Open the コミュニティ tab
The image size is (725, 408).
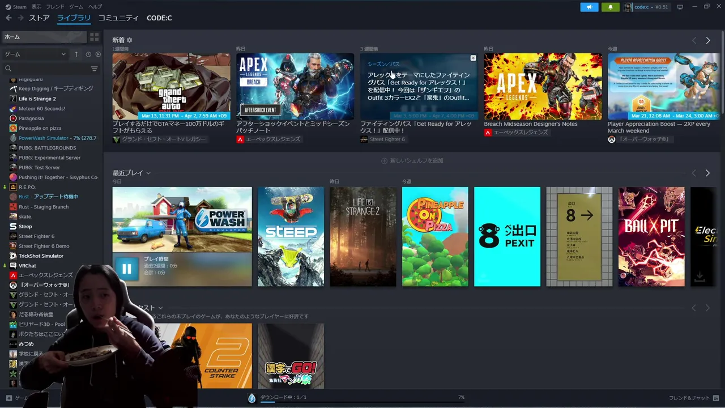118,18
